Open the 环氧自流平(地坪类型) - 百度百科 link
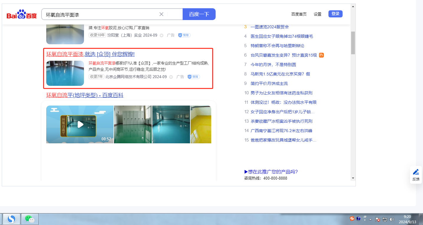This screenshot has width=423, height=225. point(85,95)
